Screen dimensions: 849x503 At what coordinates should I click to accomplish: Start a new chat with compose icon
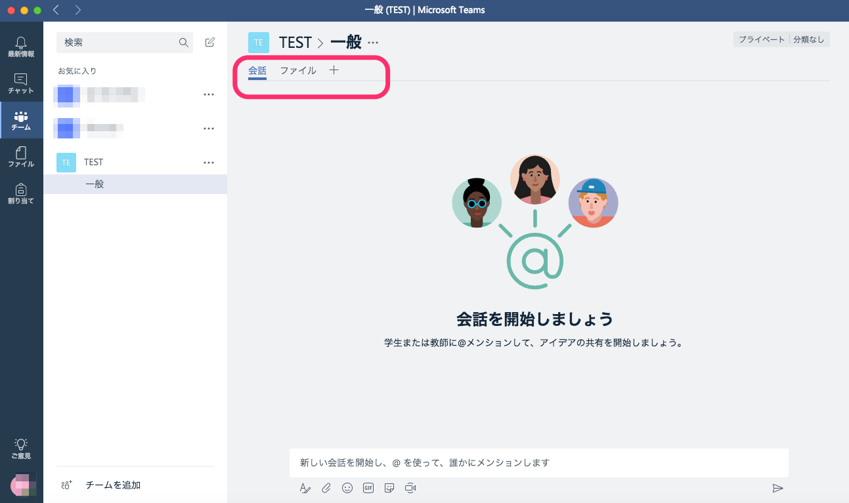click(209, 43)
